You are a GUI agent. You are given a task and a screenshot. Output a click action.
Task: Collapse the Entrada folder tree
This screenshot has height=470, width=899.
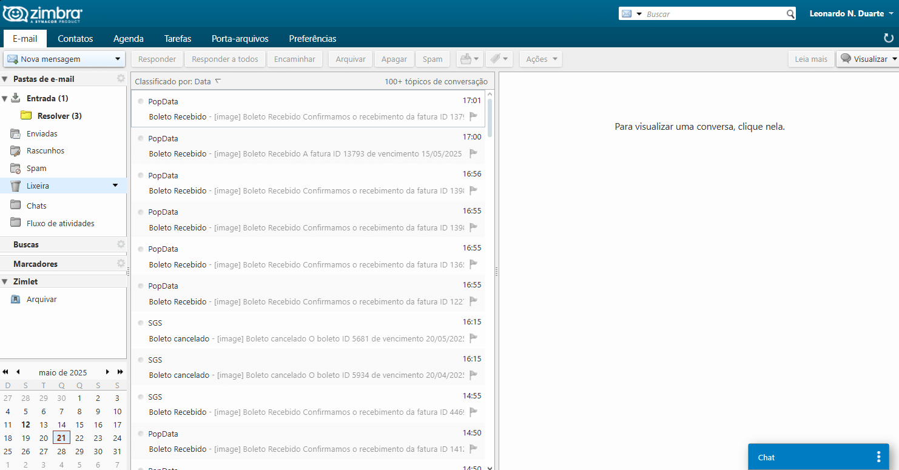coord(5,98)
